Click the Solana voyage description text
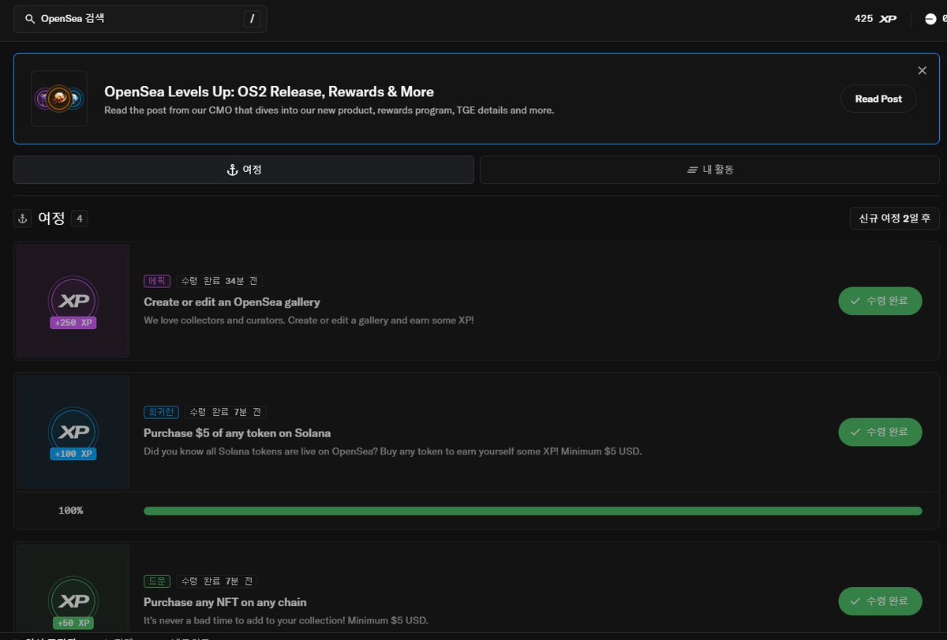The height and width of the screenshot is (640, 947). 393,451
